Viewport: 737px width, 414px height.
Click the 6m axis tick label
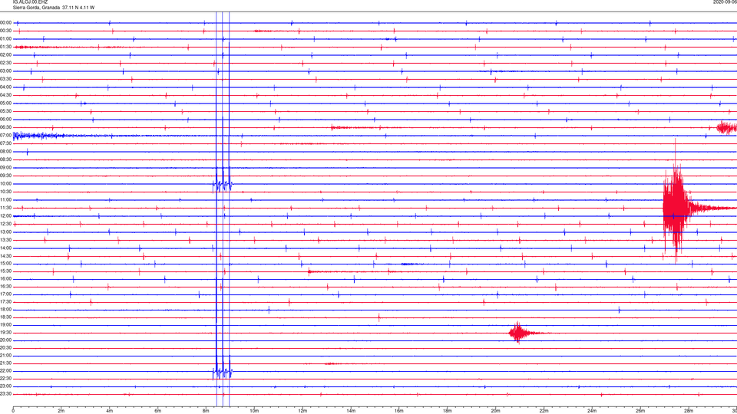[158, 411]
